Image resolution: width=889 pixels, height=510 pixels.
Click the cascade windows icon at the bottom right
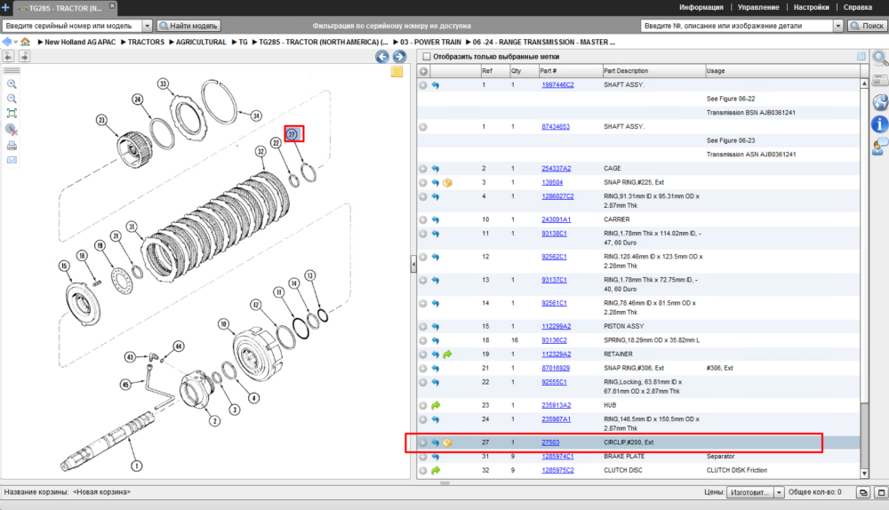coord(863,492)
